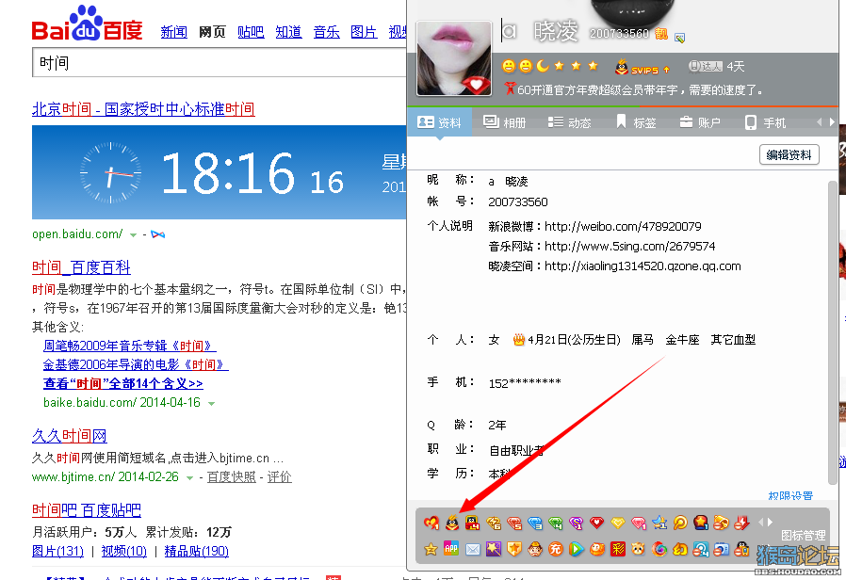The image size is (846, 580).
Task: Click the left arrow beside the icon tray
Action: [761, 522]
